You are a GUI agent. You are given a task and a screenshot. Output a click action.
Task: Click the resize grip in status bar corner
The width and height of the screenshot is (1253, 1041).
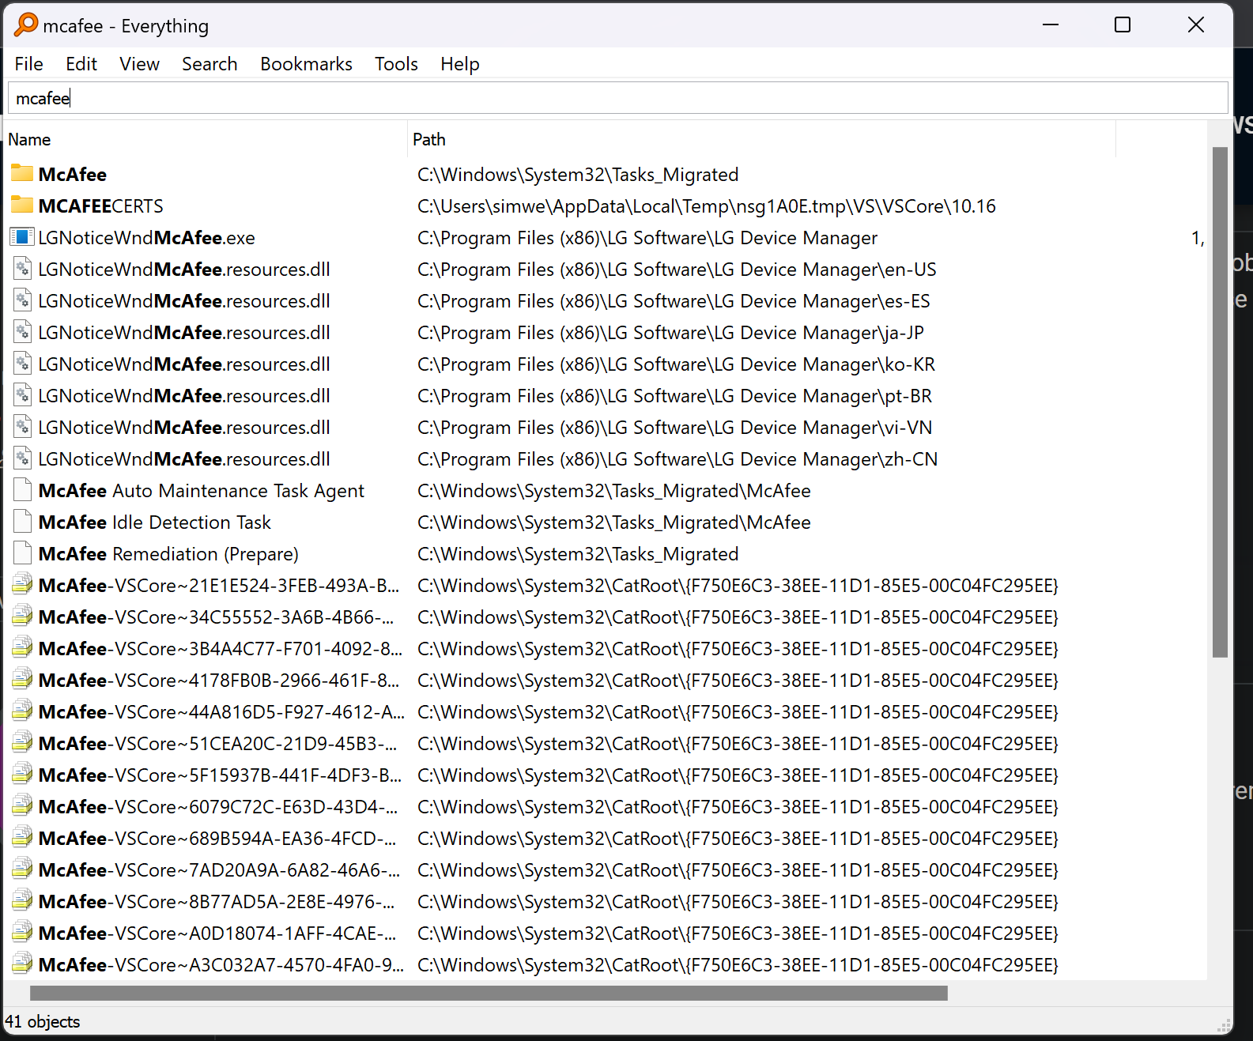pyautogui.click(x=1224, y=1025)
